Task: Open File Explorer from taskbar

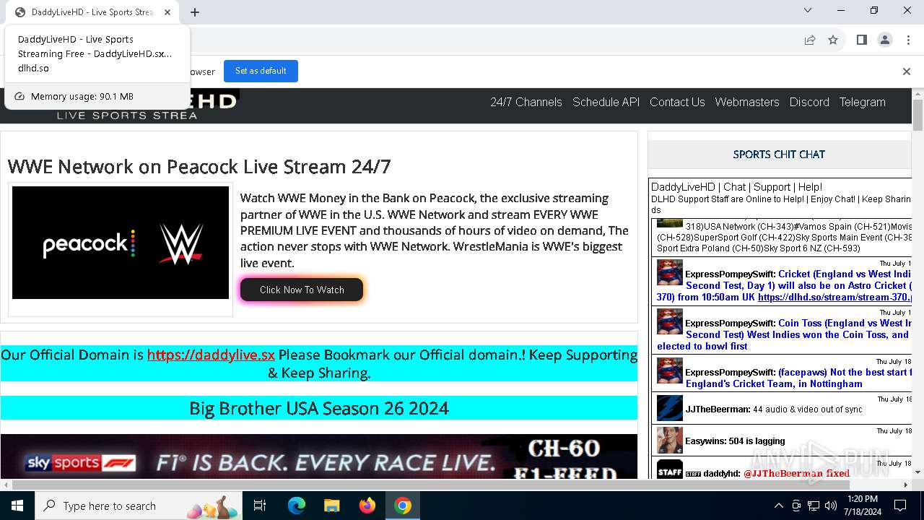Action: [x=331, y=506]
